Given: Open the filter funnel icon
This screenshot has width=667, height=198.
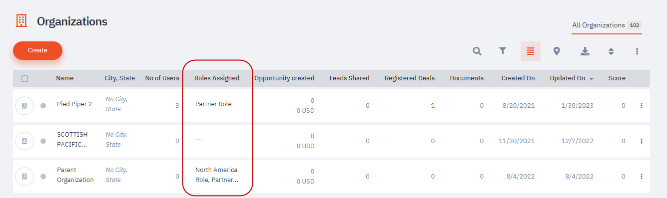Looking at the screenshot, I should (x=503, y=51).
